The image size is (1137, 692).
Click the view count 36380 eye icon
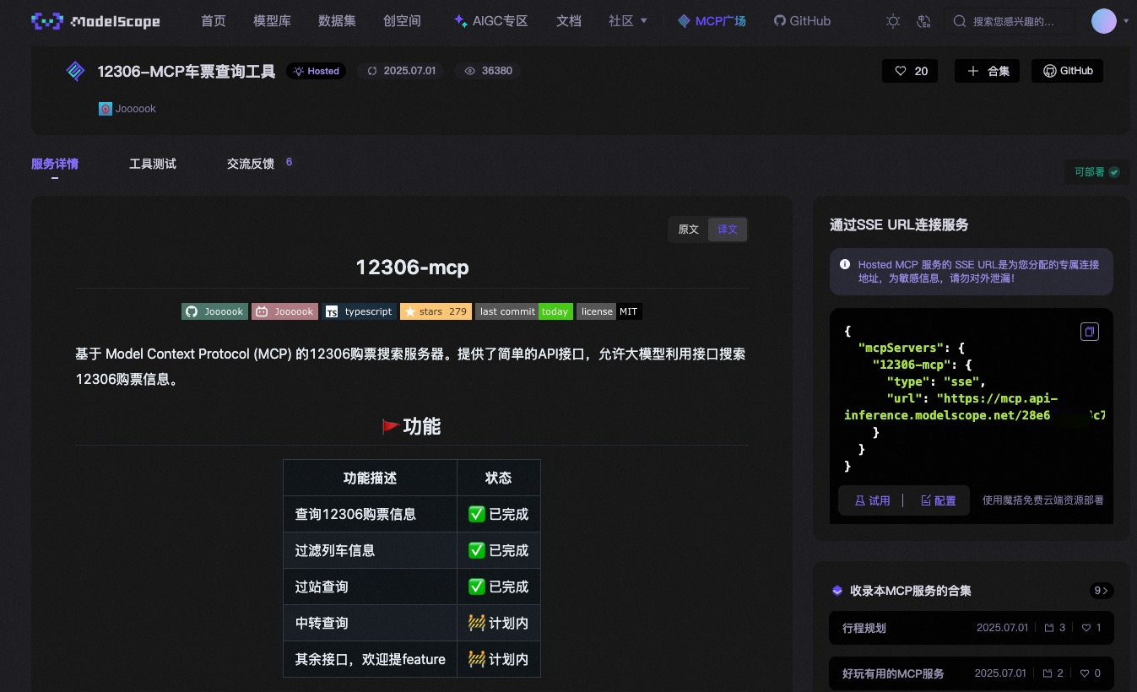[x=470, y=71]
